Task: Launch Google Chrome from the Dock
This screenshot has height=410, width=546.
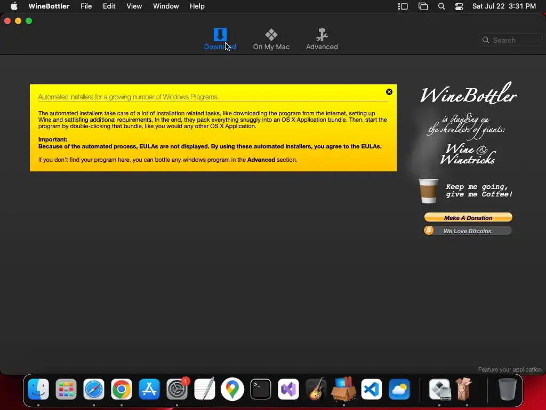Action: tap(122, 389)
